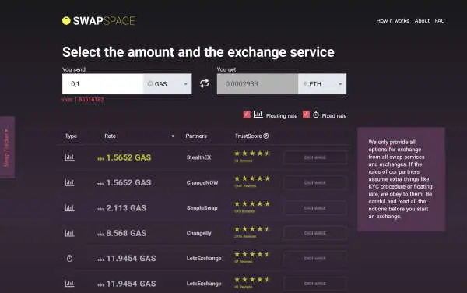
Task: Click floating rate chart icon on StealthEX row
Action: click(x=69, y=157)
